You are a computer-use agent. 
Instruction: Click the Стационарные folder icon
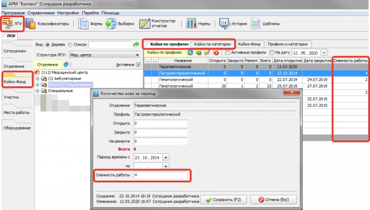44,85
